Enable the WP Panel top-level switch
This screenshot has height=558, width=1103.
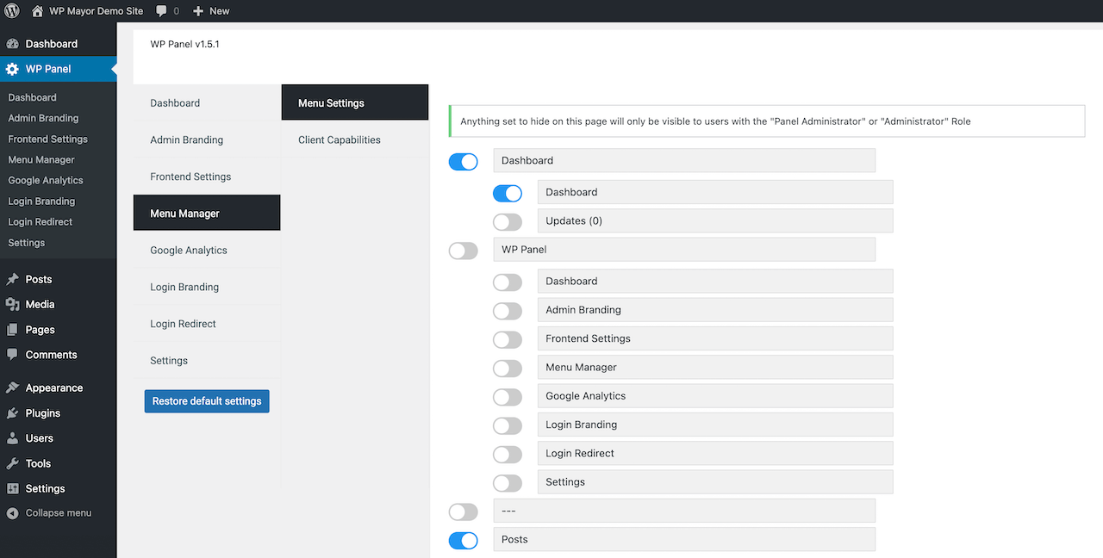[464, 251]
